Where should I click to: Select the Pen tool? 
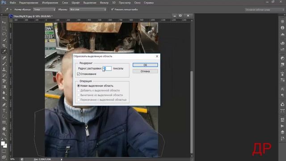[x=4, y=105]
